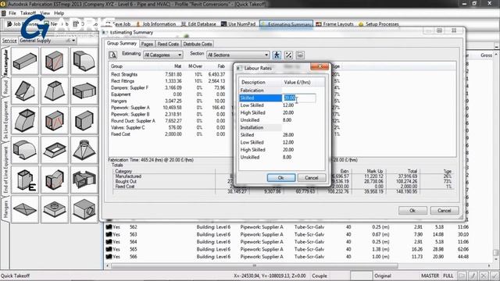Choose the four-way cross fitting icon
500x281 pixels.
84,180
